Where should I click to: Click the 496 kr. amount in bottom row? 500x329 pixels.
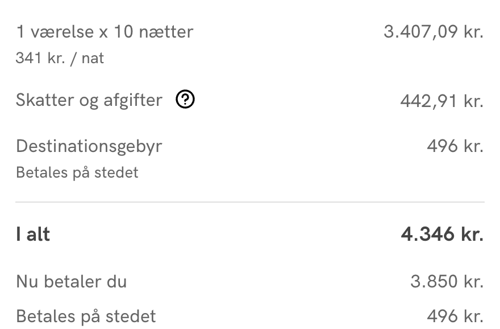click(x=455, y=316)
